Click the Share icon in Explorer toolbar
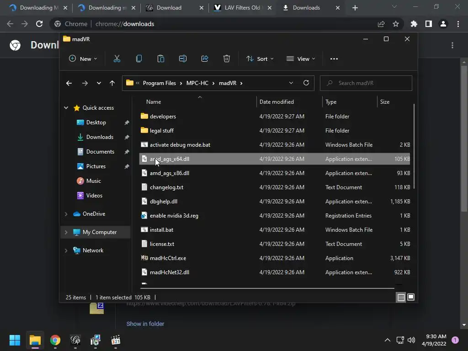 coord(205,59)
